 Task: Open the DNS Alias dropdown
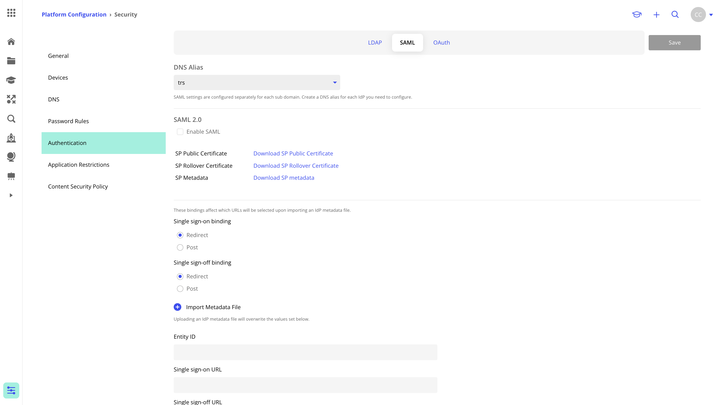pos(335,82)
